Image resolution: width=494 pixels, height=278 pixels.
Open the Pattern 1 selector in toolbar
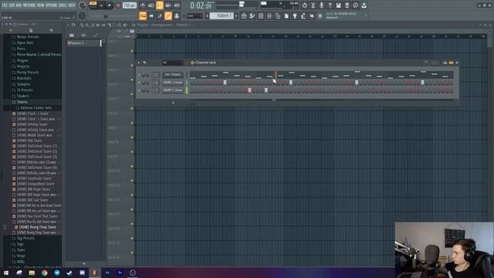(222, 15)
